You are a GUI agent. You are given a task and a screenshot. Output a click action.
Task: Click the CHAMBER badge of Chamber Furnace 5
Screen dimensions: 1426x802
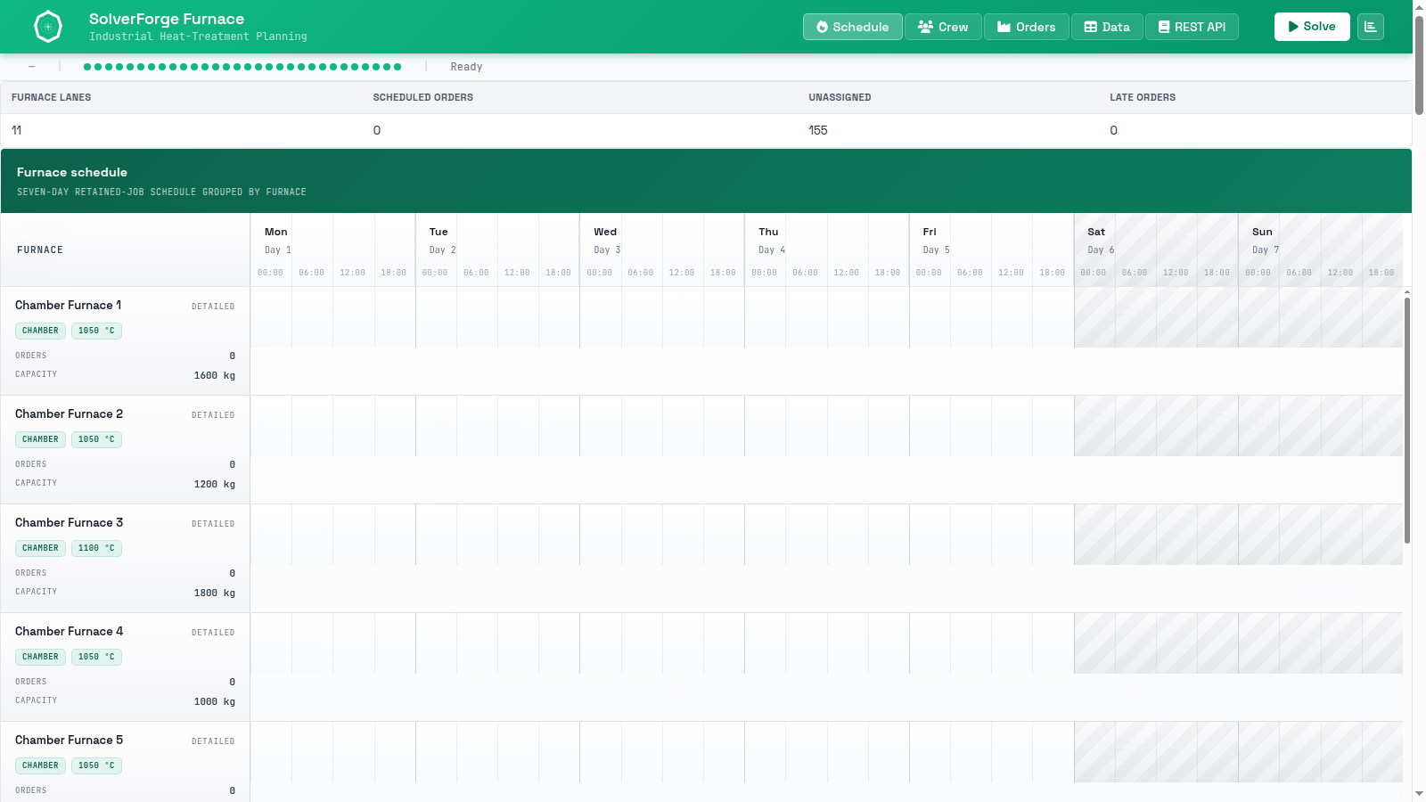click(40, 765)
